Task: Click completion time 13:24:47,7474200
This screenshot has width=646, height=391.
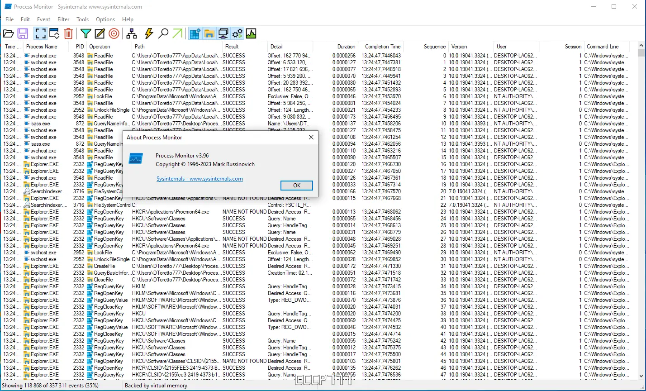Action: pyautogui.click(x=381, y=314)
